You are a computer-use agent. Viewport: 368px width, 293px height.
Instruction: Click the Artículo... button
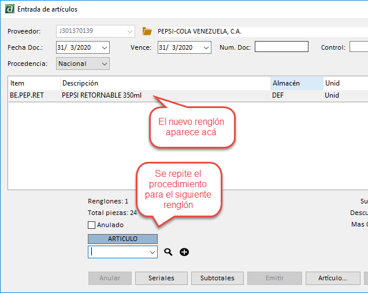(332, 278)
